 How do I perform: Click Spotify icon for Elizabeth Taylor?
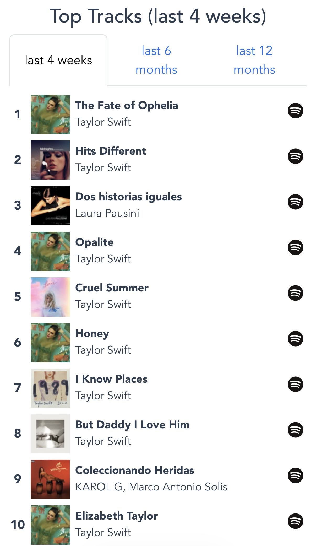[x=295, y=521]
